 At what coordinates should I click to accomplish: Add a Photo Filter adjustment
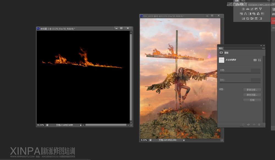(x=254, y=14)
